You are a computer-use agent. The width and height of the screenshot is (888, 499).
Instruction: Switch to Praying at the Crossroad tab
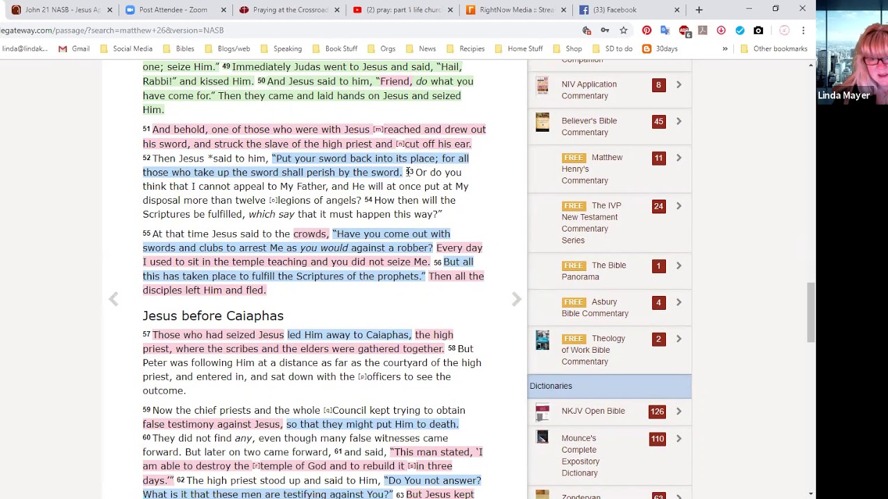286,10
